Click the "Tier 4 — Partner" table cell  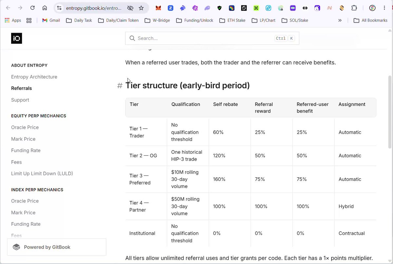(146, 206)
